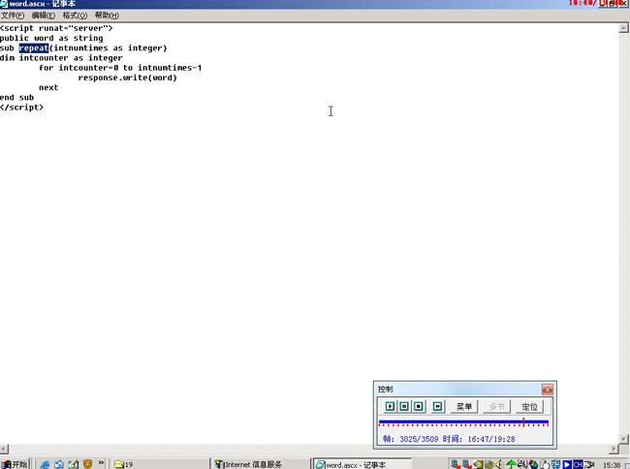The width and height of the screenshot is (630, 469).
Task: Click the 'next' keyword line
Action: [48, 87]
